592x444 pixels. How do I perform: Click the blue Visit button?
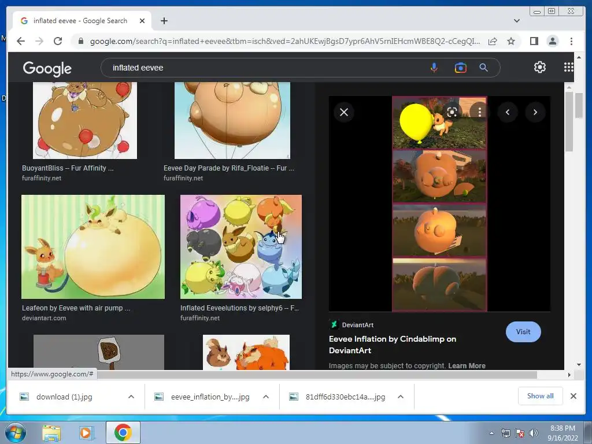(x=523, y=331)
